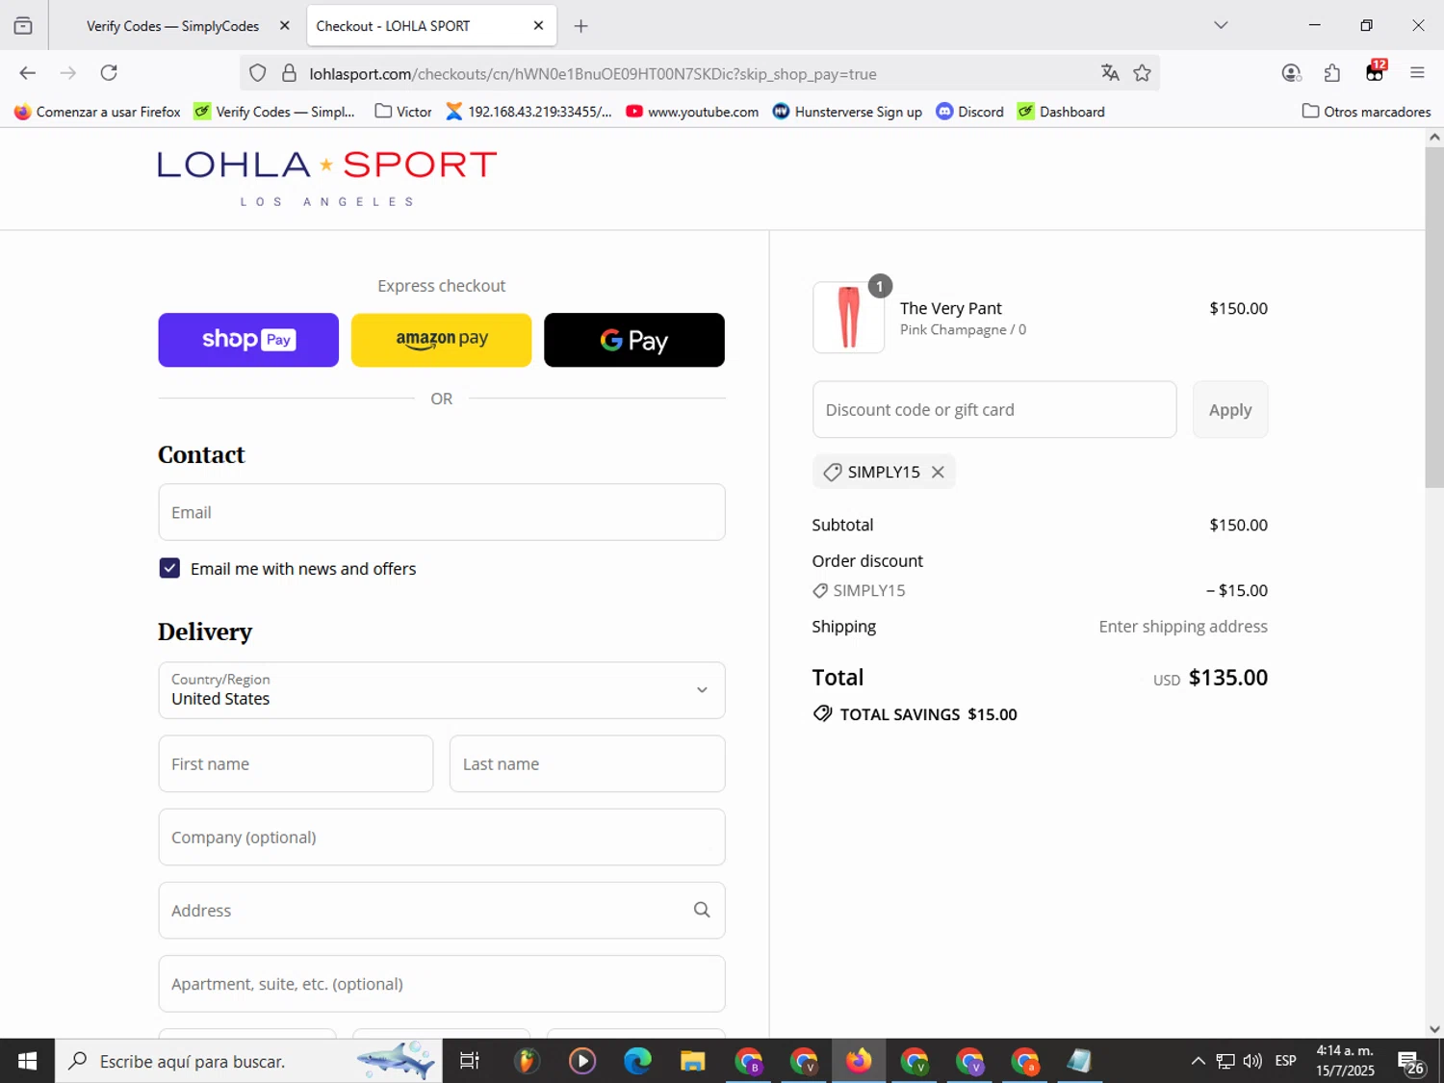Bookmark this page with star
1444x1083 pixels.
tap(1142, 73)
